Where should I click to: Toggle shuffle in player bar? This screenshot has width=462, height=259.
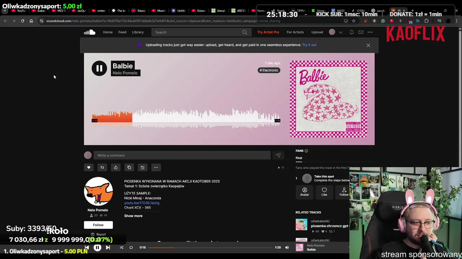pyautogui.click(x=121, y=247)
